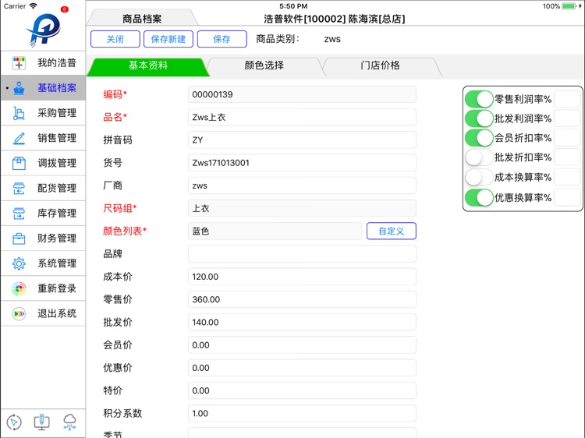Tap the battery indicator in status bar
Viewport: 585px width, 438px height.
569,6
